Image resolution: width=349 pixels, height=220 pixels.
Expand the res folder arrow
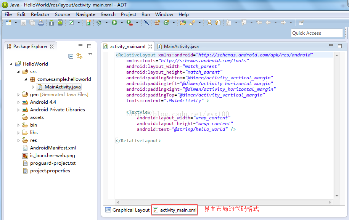click(x=18, y=140)
